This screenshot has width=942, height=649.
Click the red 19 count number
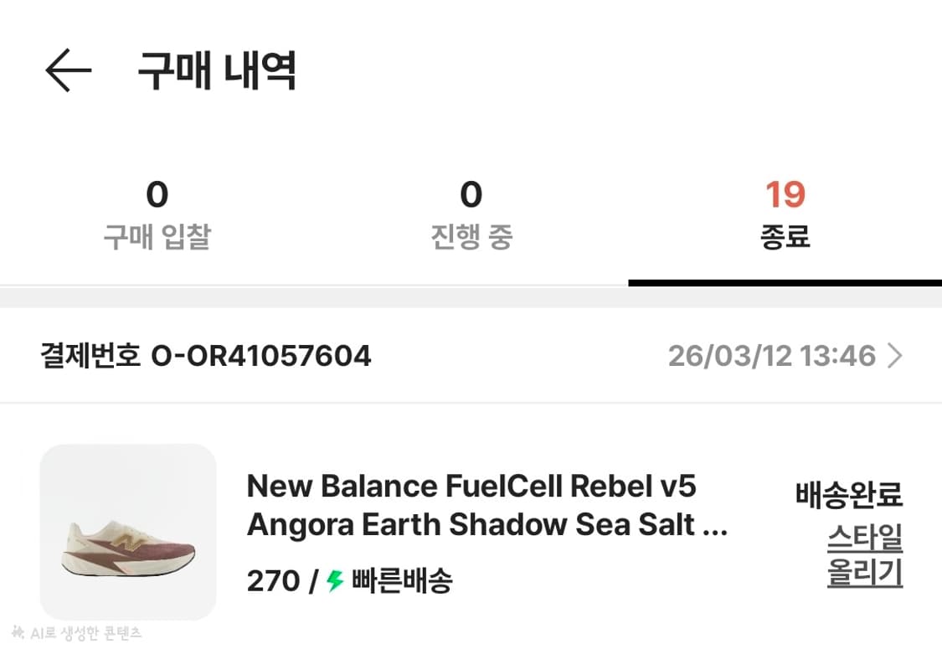pos(785,195)
